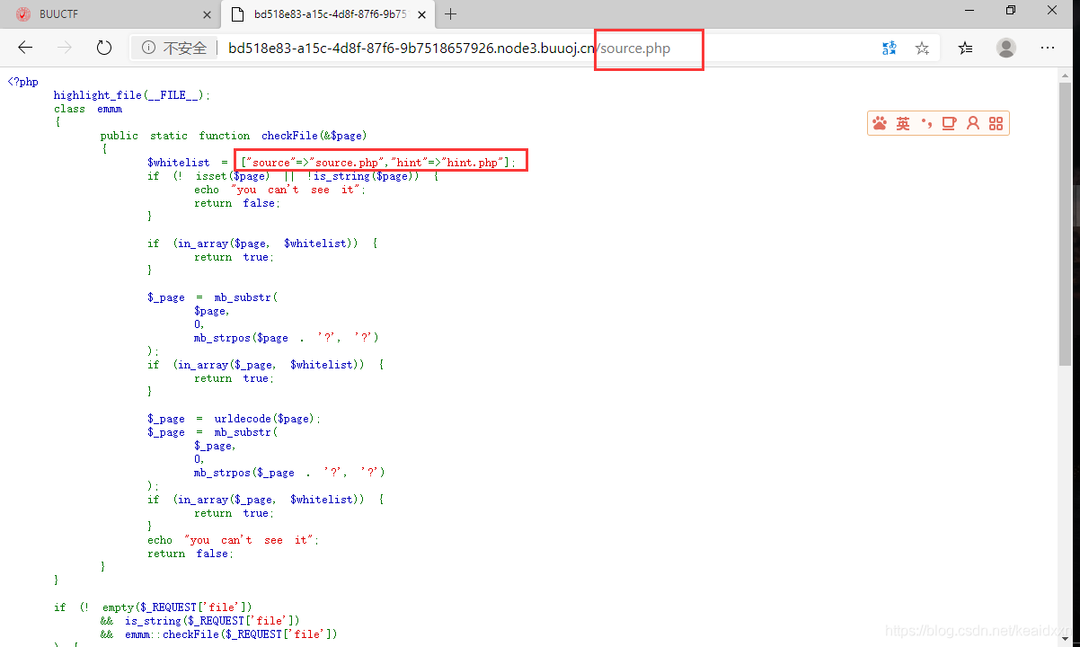Toggle the 英 input language mode

[903, 124]
